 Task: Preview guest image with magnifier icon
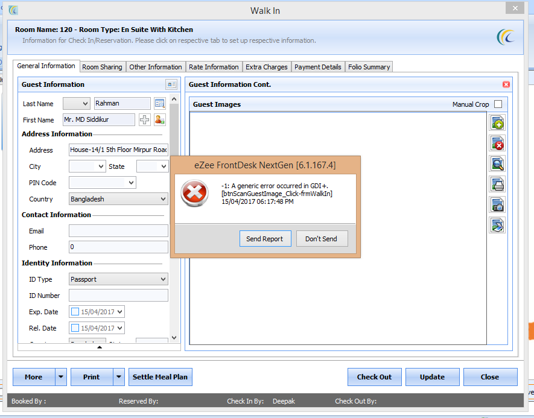point(497,163)
